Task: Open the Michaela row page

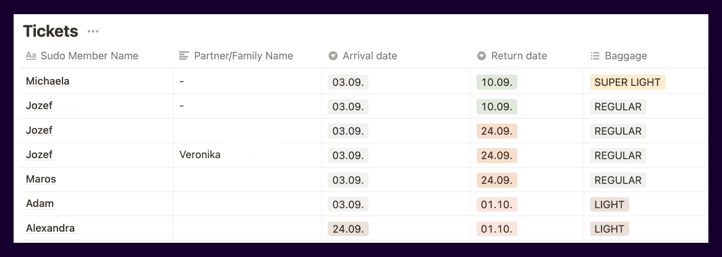Action: [48, 81]
